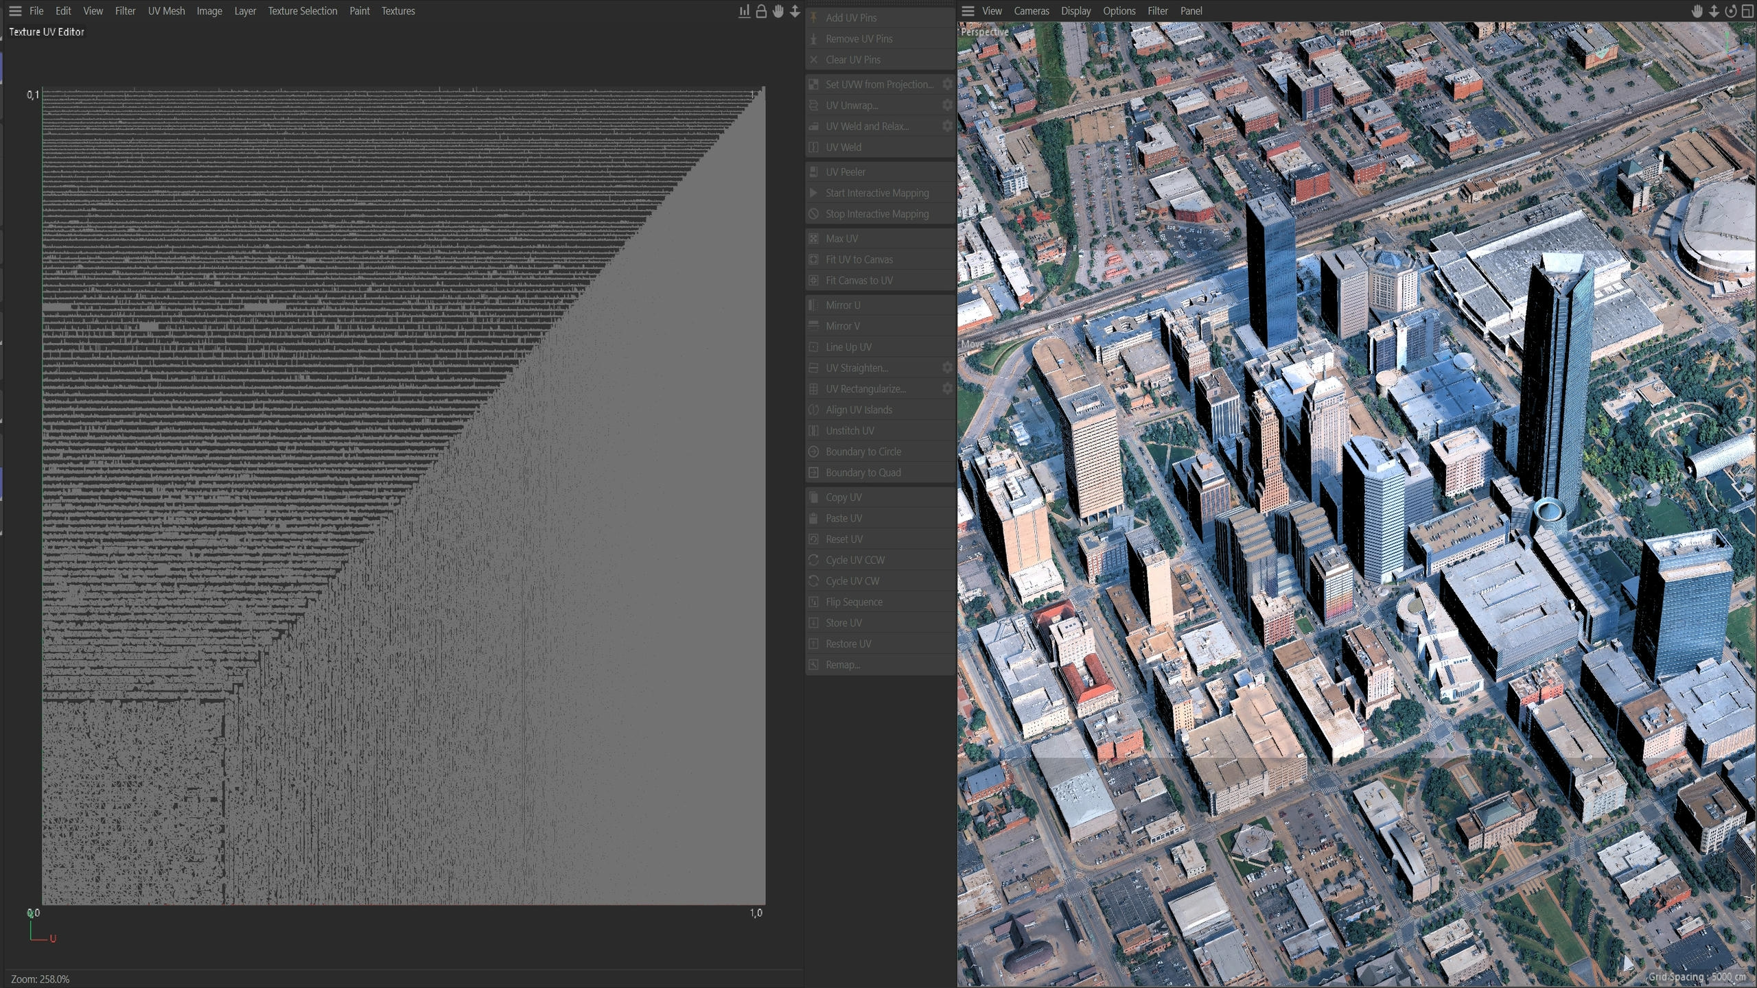
Task: Open the UV Mesh menu
Action: [166, 11]
